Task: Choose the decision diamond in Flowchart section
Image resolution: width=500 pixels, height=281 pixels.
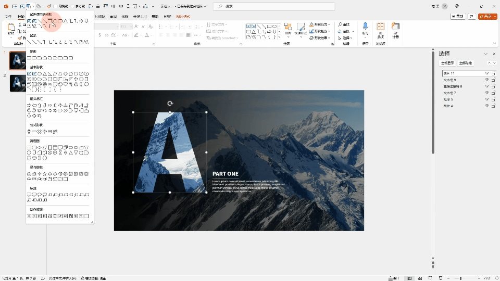Action: [x=40, y=147]
